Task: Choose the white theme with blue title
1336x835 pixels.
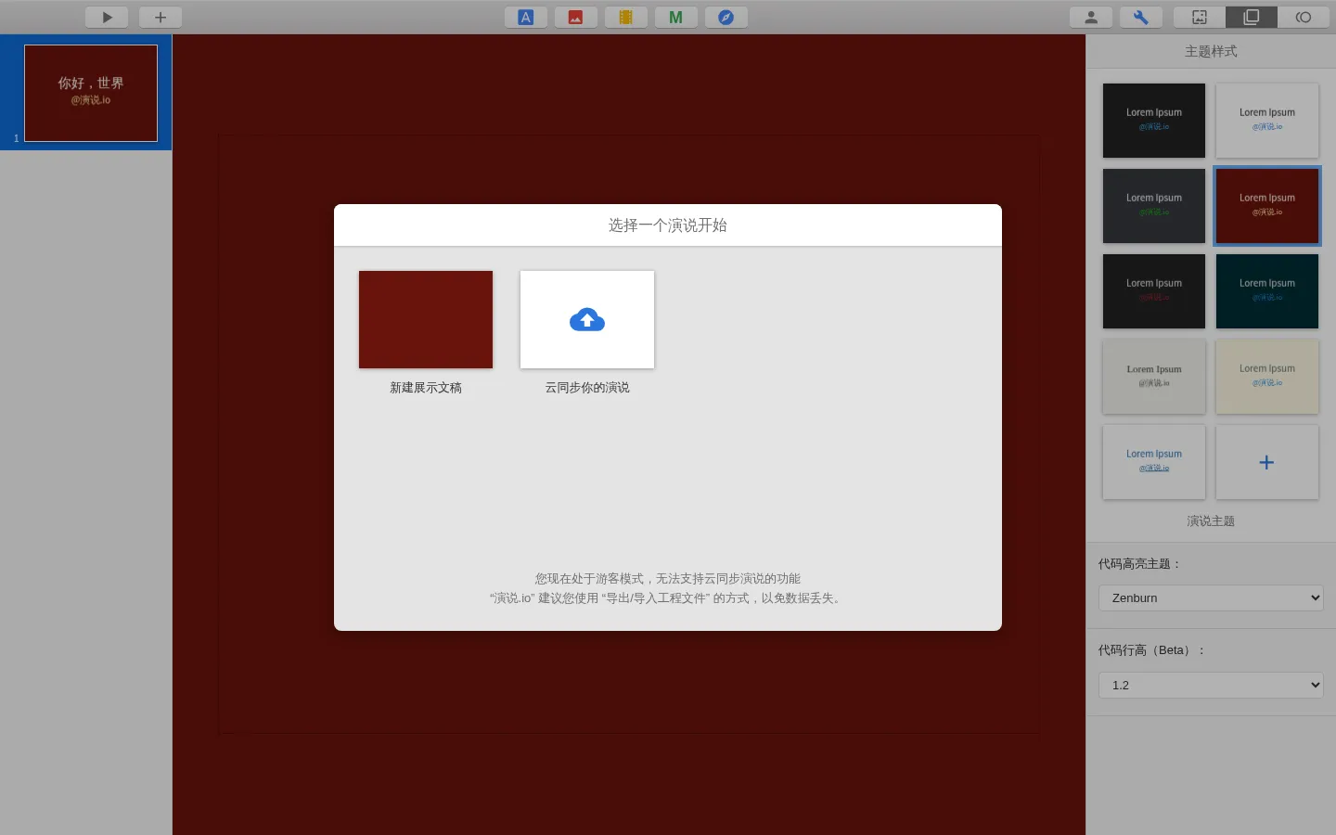Action: [x=1154, y=462]
